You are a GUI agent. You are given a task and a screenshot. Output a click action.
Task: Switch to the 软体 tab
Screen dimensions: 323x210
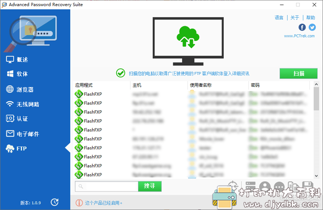pyautogui.click(x=22, y=74)
